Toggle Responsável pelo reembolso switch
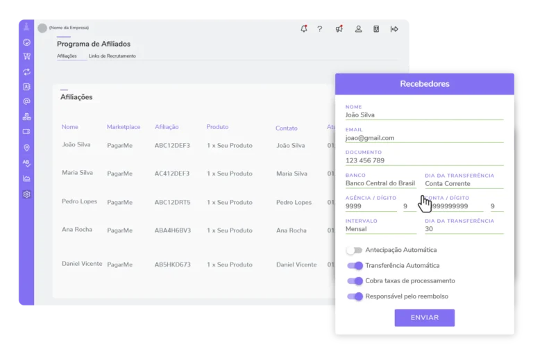The width and height of the screenshot is (533, 354). (355, 296)
